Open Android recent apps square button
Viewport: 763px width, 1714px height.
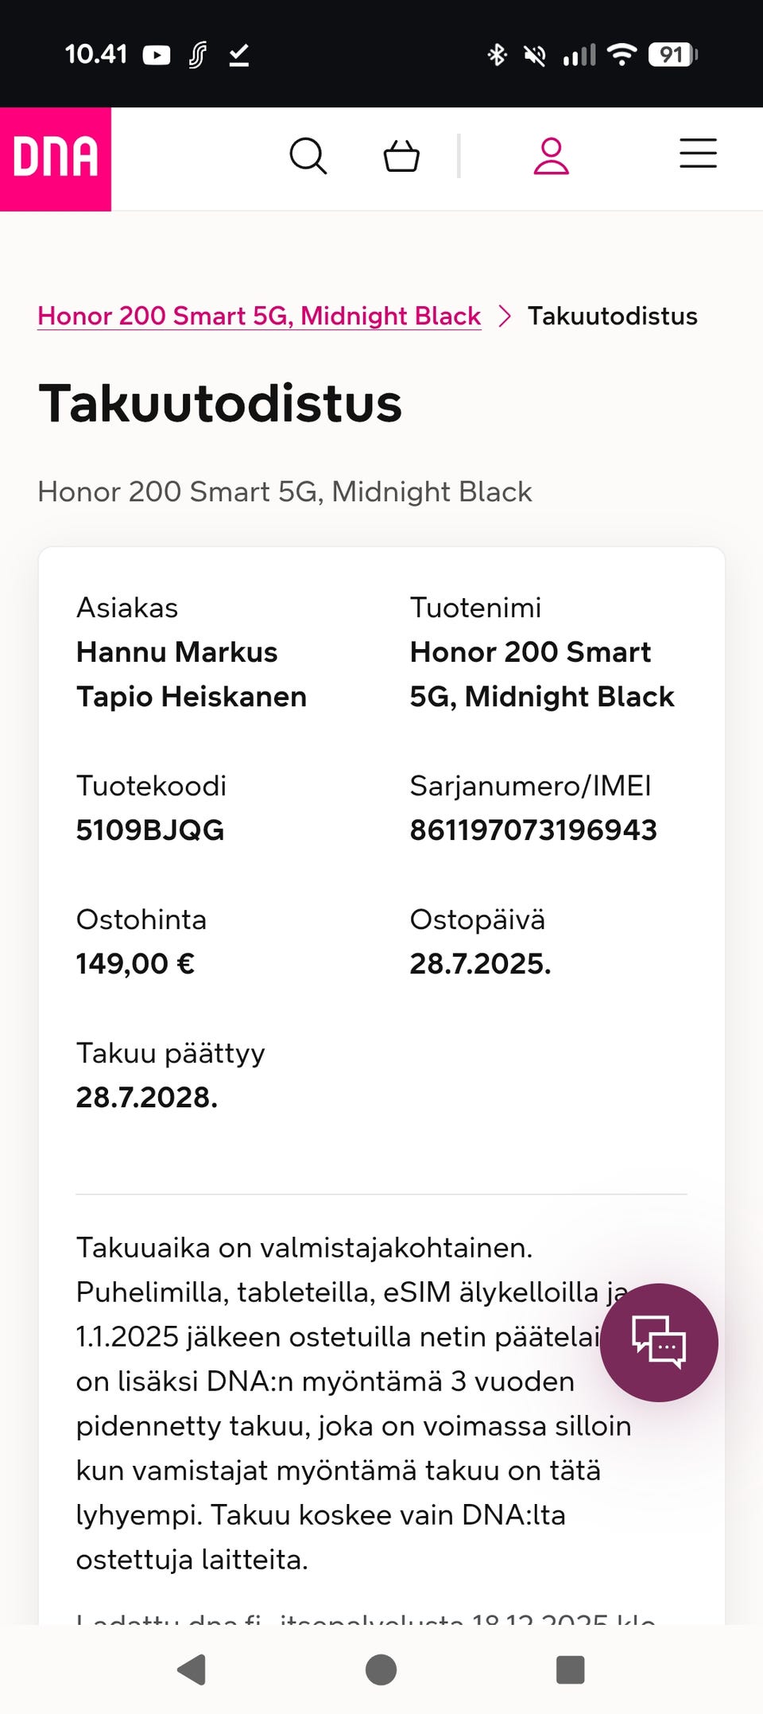coord(570,1669)
